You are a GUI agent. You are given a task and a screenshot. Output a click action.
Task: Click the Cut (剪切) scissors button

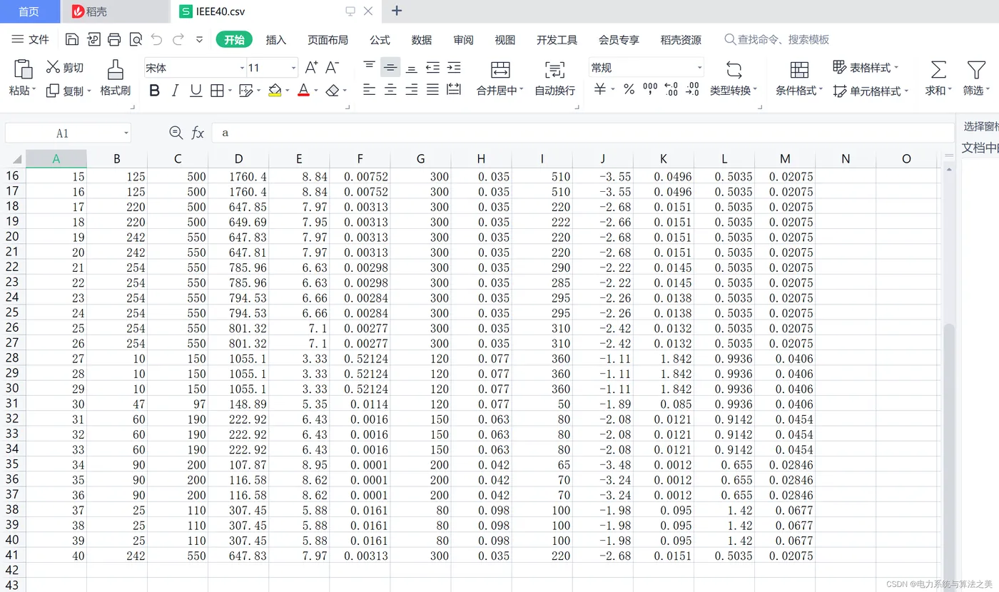tap(64, 68)
